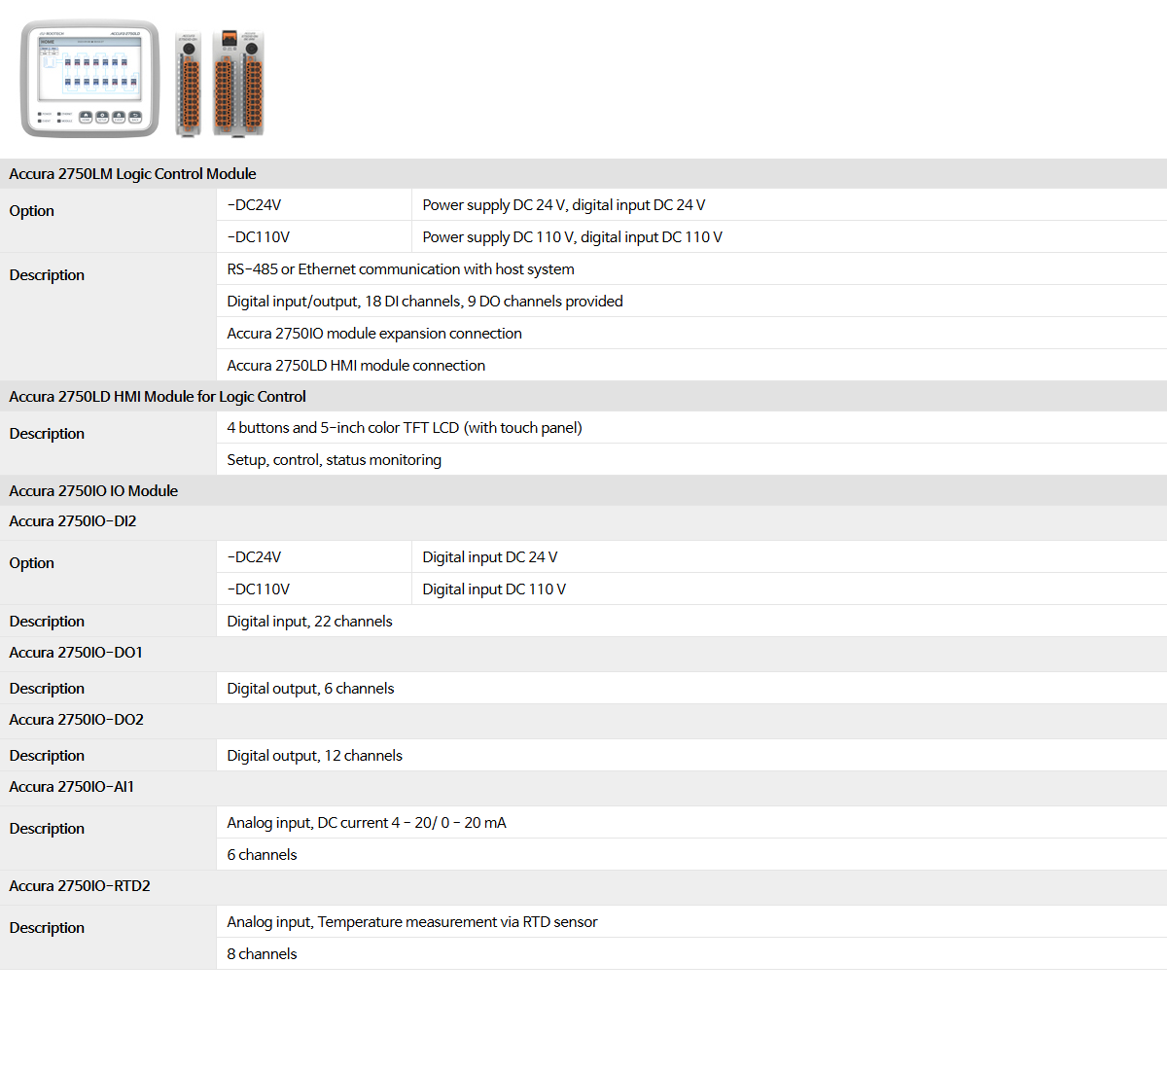
Task: Click 'Option' label in Logic Control Module section
Action: point(32,211)
